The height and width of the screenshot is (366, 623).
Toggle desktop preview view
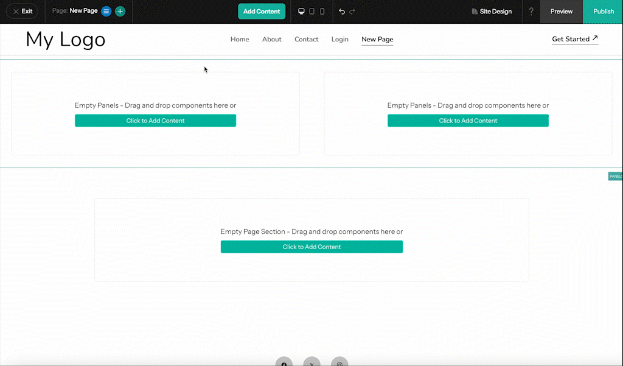301,11
